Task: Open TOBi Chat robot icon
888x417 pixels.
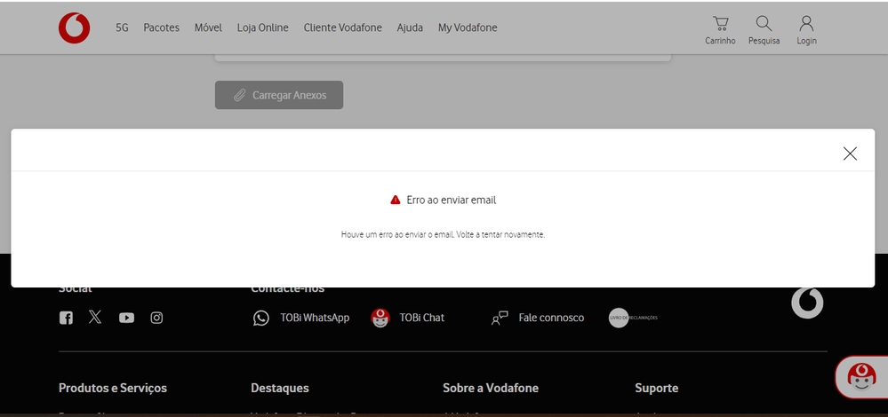Action: click(x=380, y=318)
